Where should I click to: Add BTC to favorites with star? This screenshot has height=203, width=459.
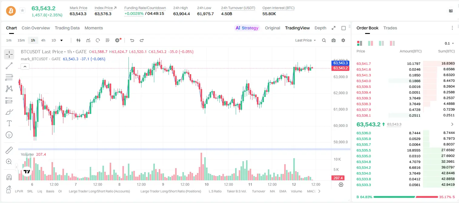coord(22,11)
